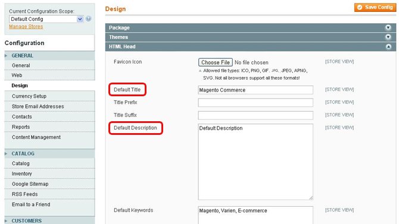Click the Themes section header
The height and width of the screenshot is (224, 399).
[251, 37]
